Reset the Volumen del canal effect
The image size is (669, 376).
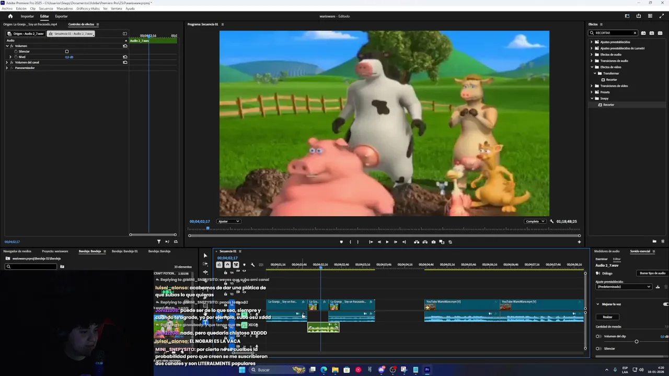pos(125,62)
